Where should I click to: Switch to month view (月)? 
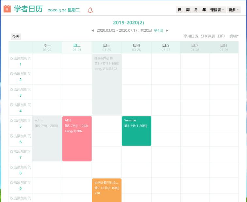(x=196, y=10)
